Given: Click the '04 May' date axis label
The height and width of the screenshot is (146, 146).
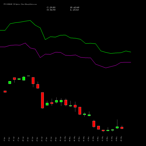Looking at the screenshot, I should tap(65, 139).
